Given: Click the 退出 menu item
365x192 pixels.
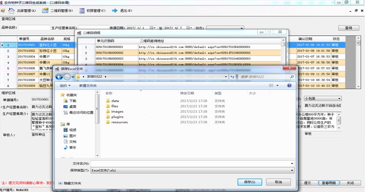Looking at the screenshot, I should click(126, 11).
